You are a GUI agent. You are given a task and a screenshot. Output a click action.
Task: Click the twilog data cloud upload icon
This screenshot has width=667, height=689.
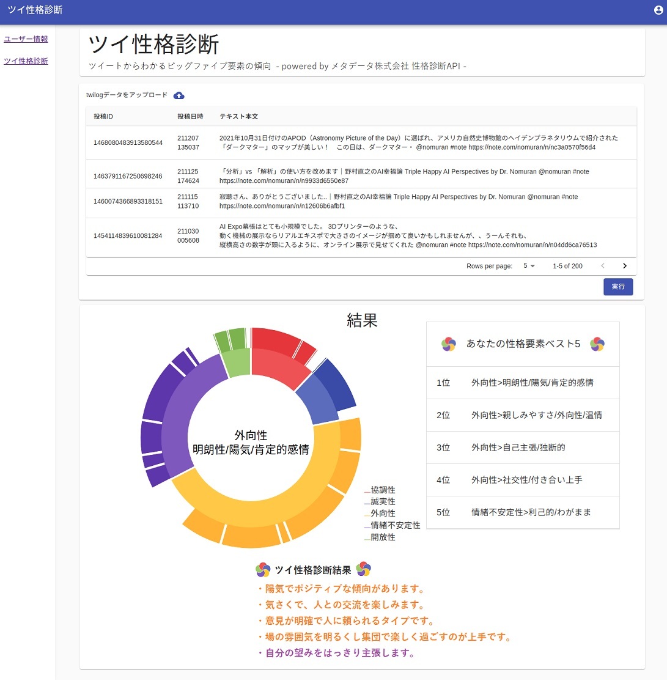click(x=179, y=95)
